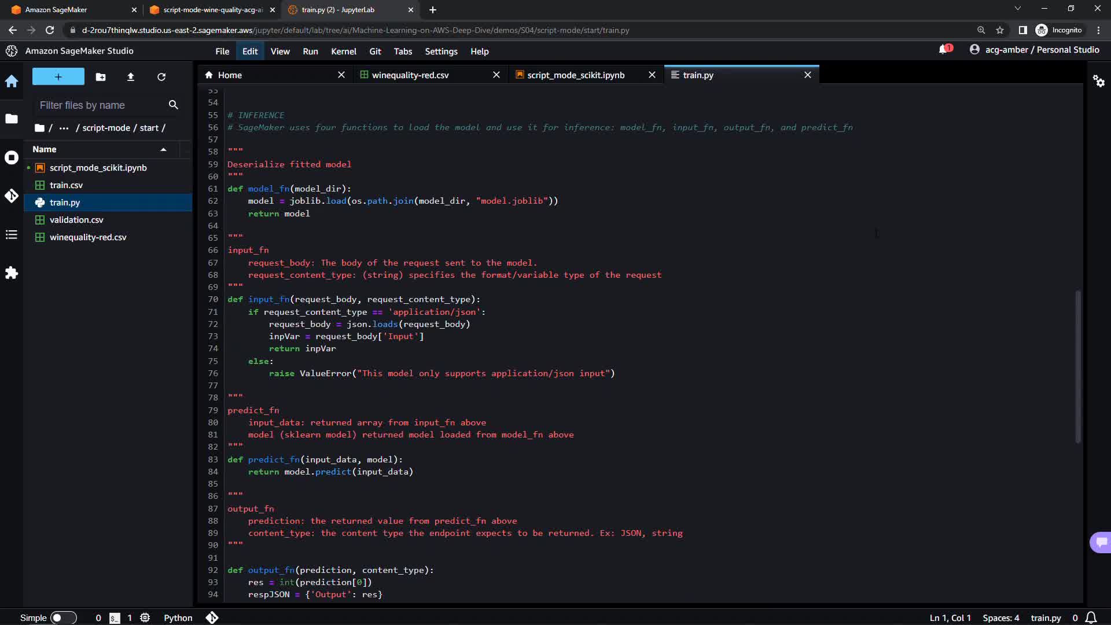Screen dimensions: 1111x625
Task: Open the File Browser folder sidebar icon
Action: pos(12,119)
